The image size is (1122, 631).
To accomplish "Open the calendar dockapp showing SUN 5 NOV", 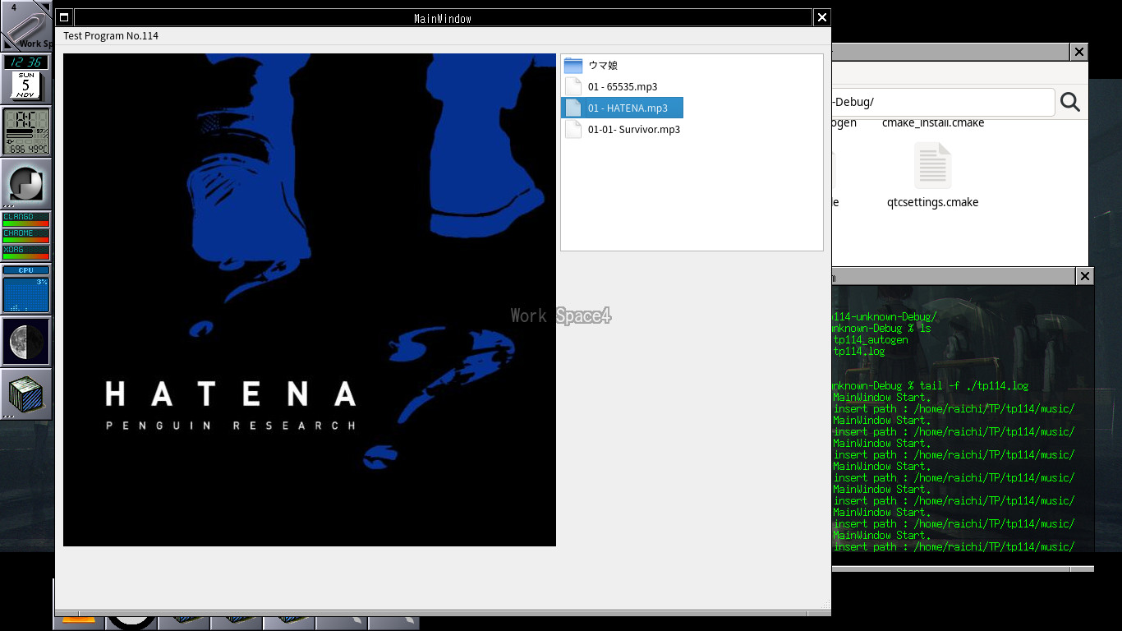I will 26,85.
